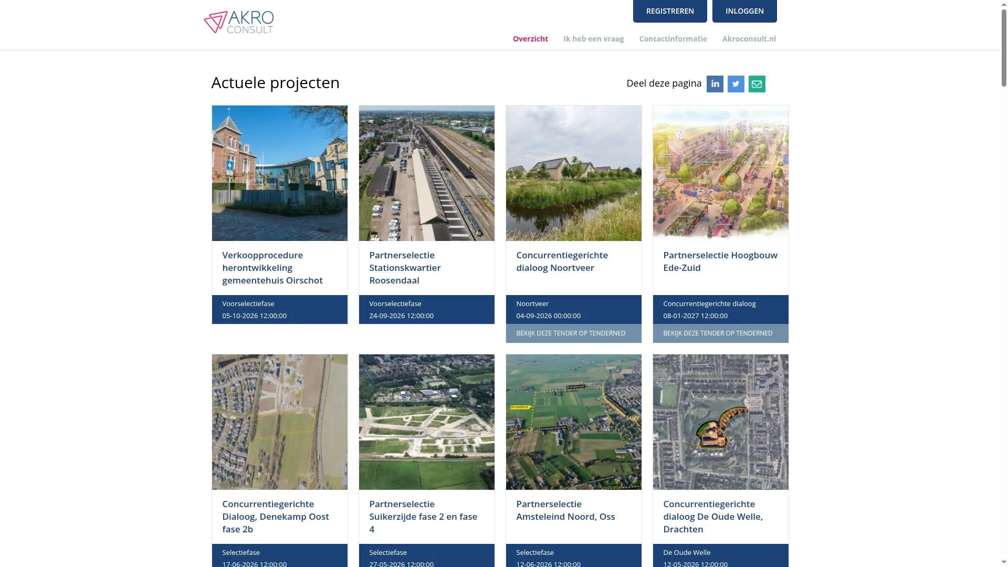
Task: Click the Registreren button
Action: (x=670, y=11)
